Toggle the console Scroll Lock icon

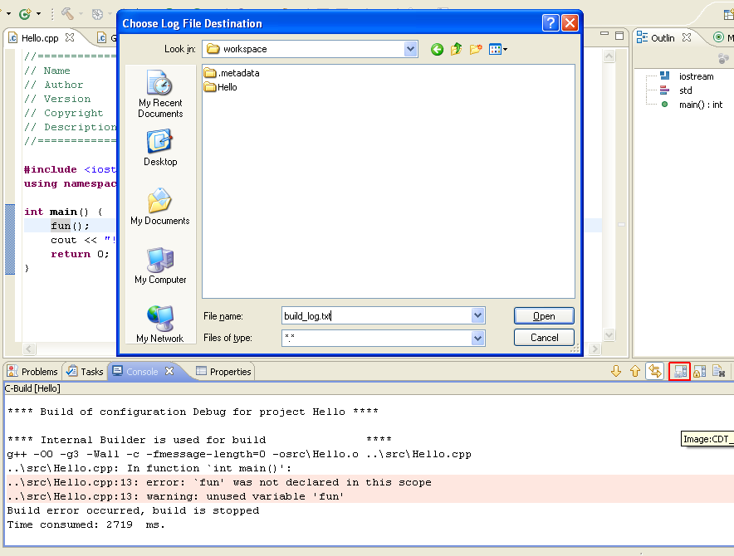(700, 372)
